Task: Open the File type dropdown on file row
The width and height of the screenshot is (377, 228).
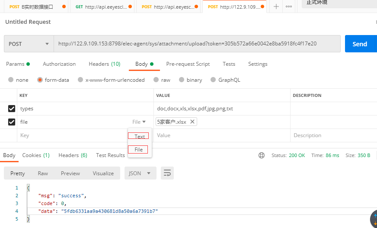Action: click(x=139, y=122)
